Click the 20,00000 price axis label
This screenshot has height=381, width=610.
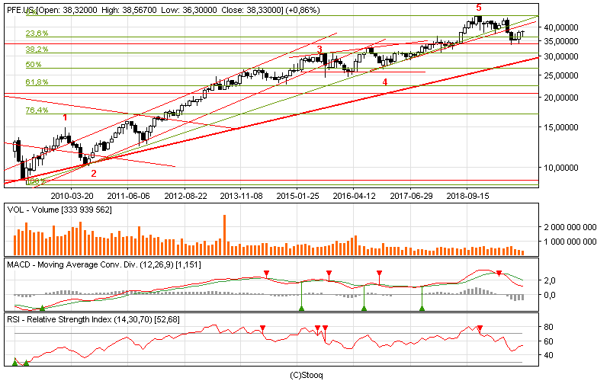[561, 98]
